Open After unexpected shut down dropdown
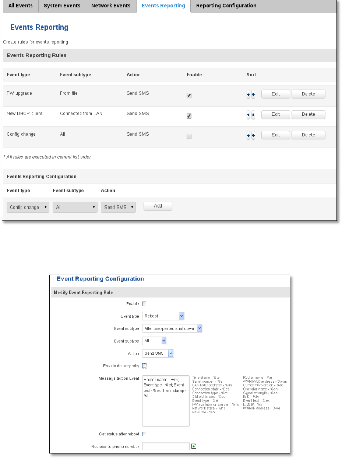This screenshot has width=342, height=459. pyautogui.click(x=172, y=328)
